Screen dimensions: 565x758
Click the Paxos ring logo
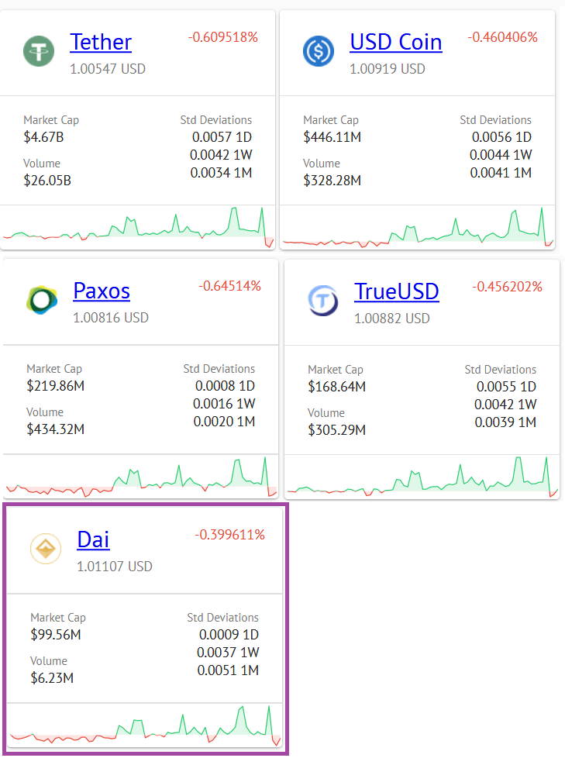tap(42, 300)
